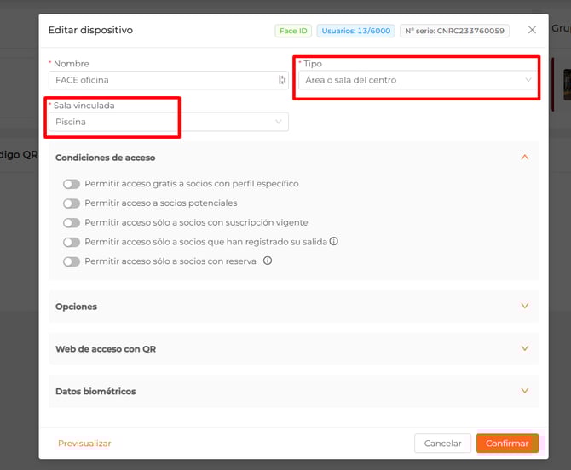Click the Usuarios: 13/6000 badge
571x470 pixels.
355,31
